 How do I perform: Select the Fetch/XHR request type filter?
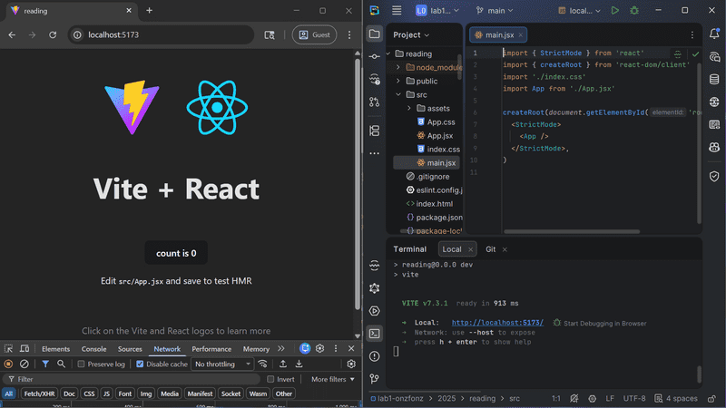[39, 393]
